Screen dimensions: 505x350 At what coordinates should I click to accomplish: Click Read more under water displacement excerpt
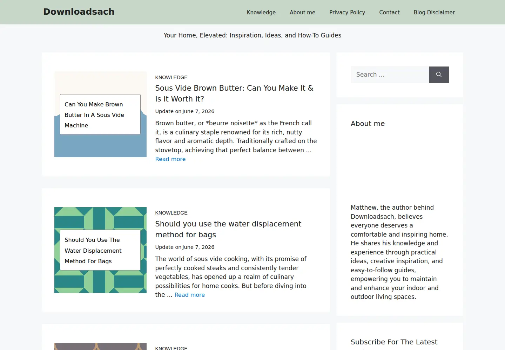[x=190, y=295]
